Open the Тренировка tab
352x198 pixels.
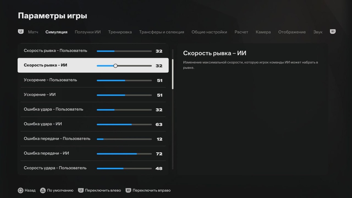click(120, 32)
